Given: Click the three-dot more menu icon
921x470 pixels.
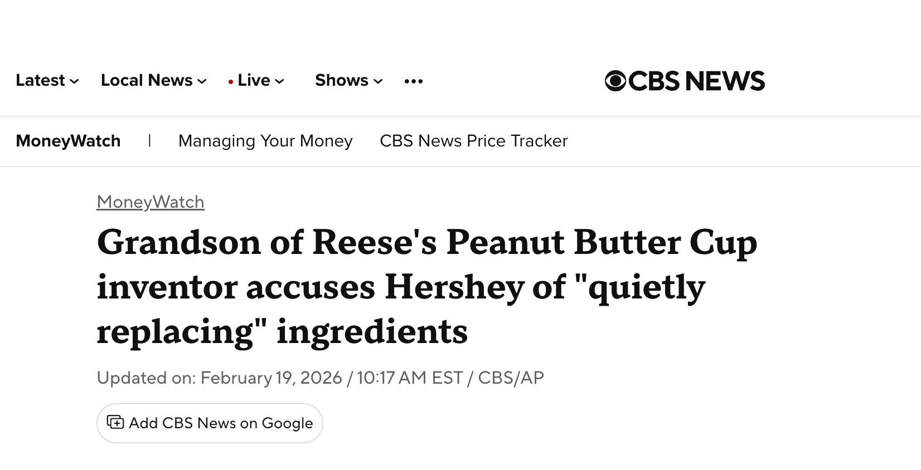Looking at the screenshot, I should click(x=414, y=81).
